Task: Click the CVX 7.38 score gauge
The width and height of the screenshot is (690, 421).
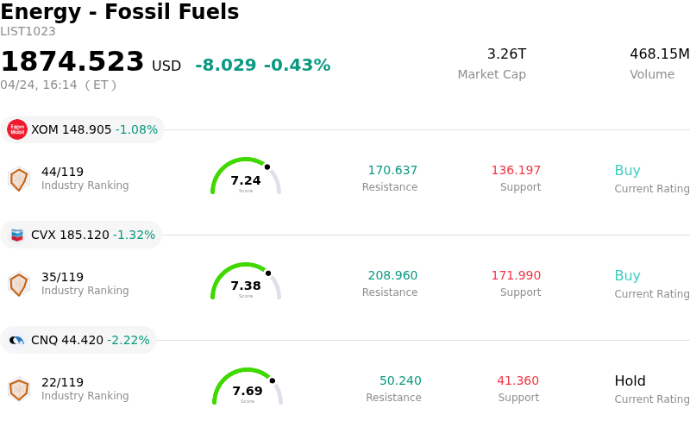Action: click(246, 282)
